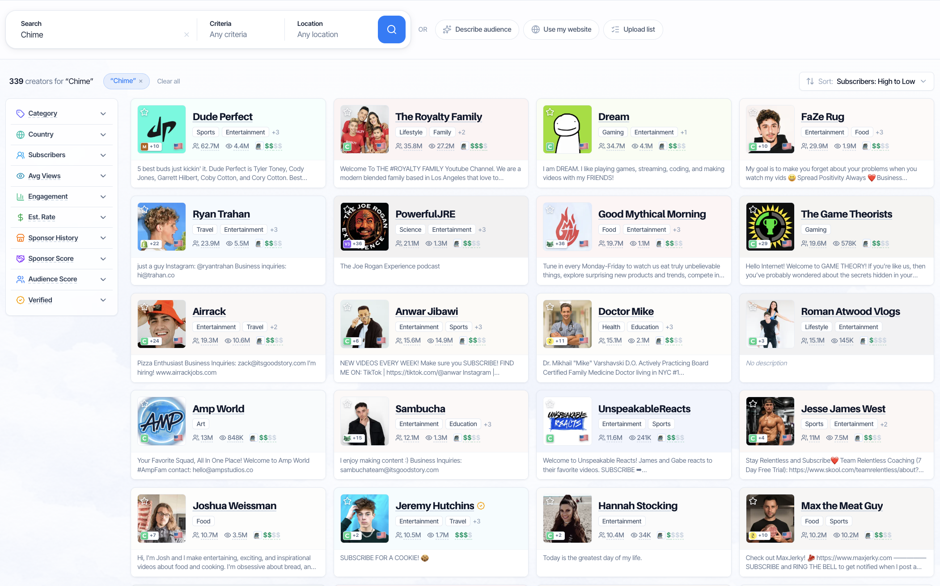Click Good Mythical Morning +36 sponsor badge
Viewport: 940px width, 586px height.
556,243
